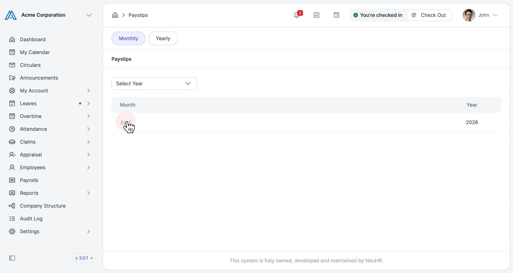
Task: Open Company Structure menu item
Action: (43, 206)
